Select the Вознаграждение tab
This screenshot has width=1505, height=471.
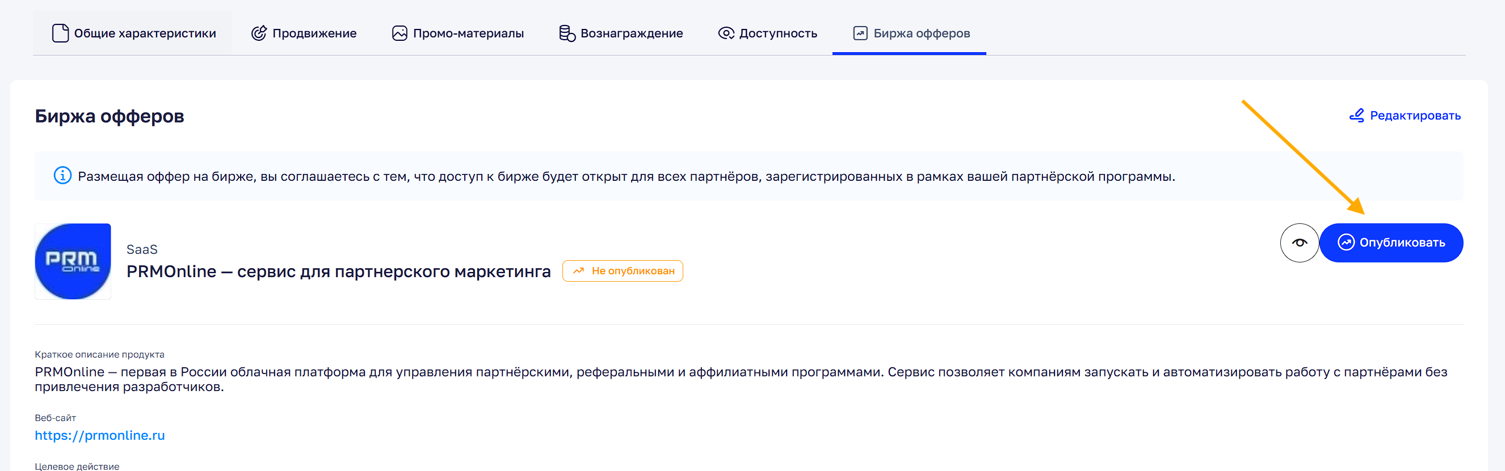[x=631, y=33]
